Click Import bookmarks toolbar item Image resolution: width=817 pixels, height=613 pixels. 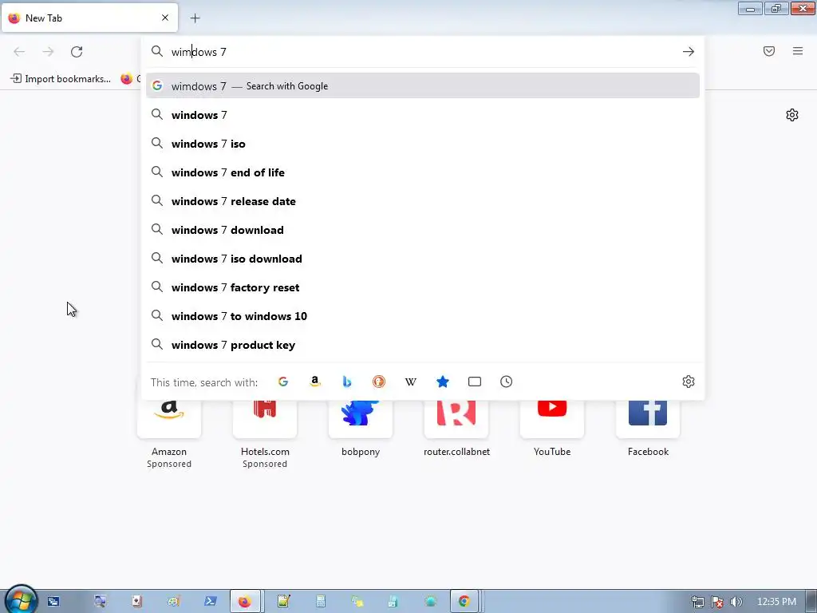[x=61, y=79]
